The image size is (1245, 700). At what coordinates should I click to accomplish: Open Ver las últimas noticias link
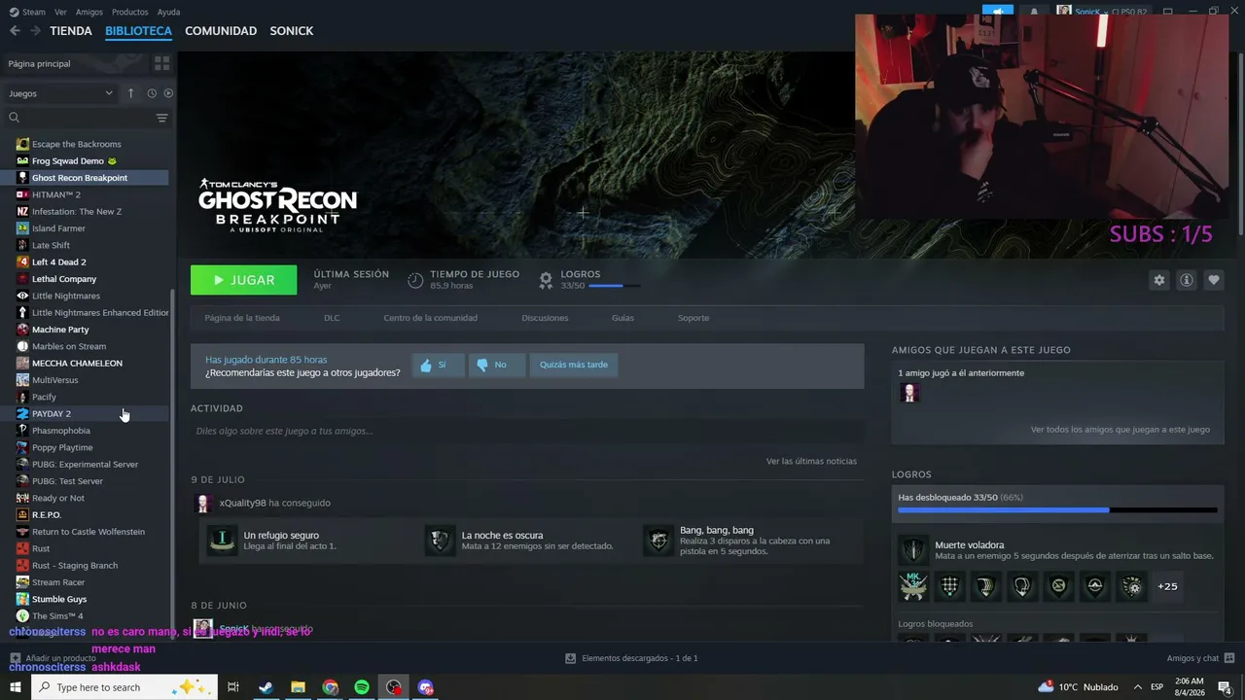811,461
